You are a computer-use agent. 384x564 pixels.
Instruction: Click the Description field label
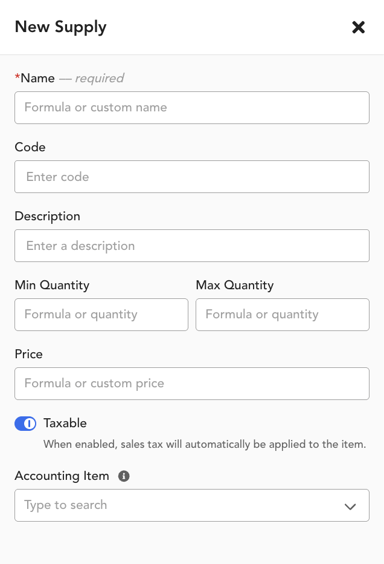click(47, 216)
